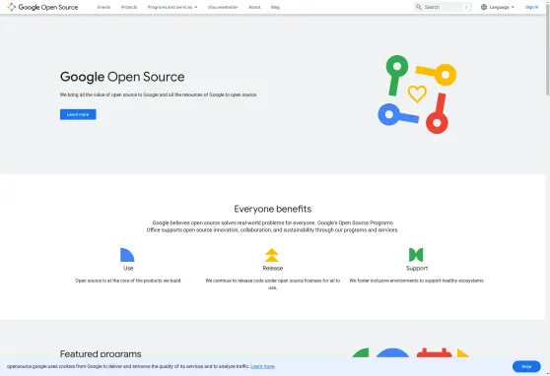Viewport: 550px width, 376px height.
Task: Open the Events menu item
Action: click(103, 7)
